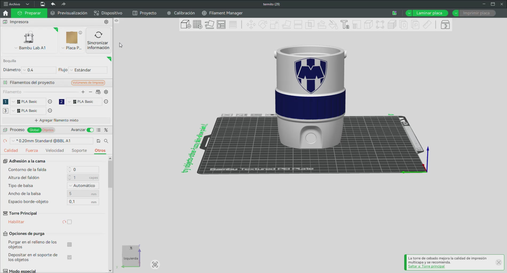Click Agregar filamento mixto
The width and height of the screenshot is (507, 273).
[x=56, y=120]
